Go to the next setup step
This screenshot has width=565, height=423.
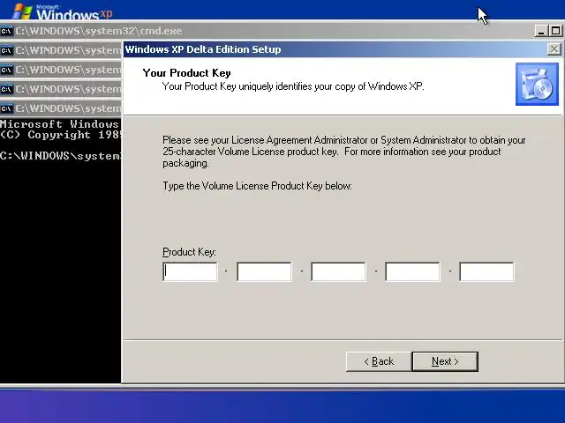tap(445, 361)
